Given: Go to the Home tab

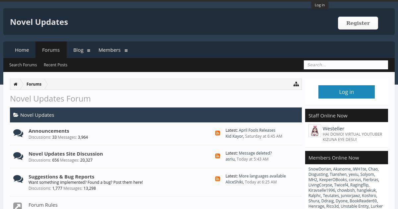Looking at the screenshot, I should [22, 50].
